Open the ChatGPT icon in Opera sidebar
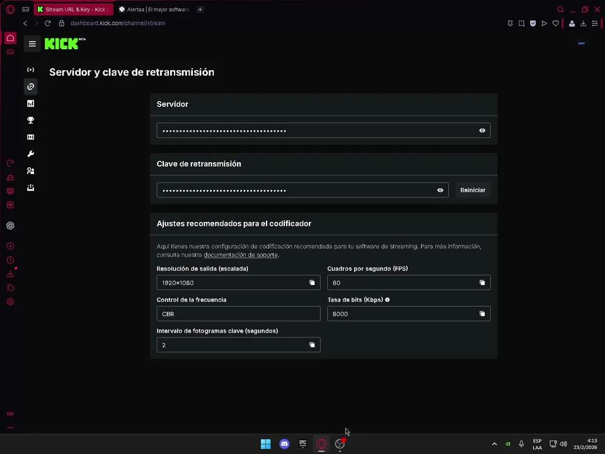The height and width of the screenshot is (454, 605). [x=11, y=226]
